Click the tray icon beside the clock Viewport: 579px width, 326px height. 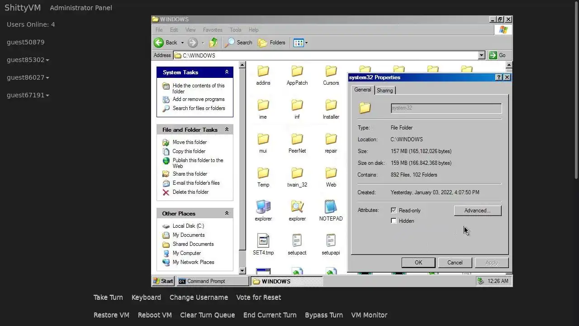tap(481, 281)
